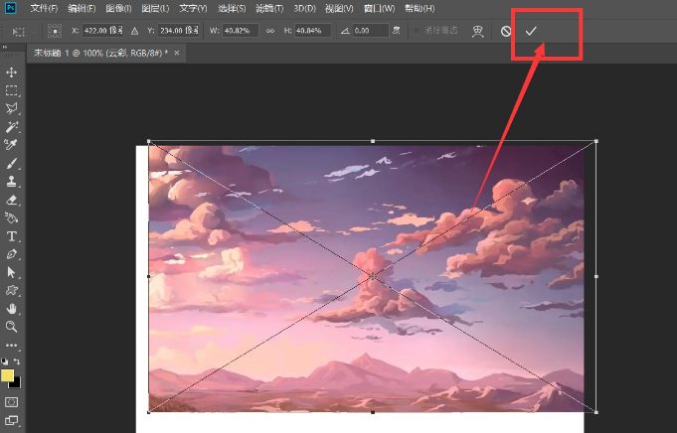Click the bottom-right transform corner handle
The height and width of the screenshot is (433, 677).
point(596,412)
